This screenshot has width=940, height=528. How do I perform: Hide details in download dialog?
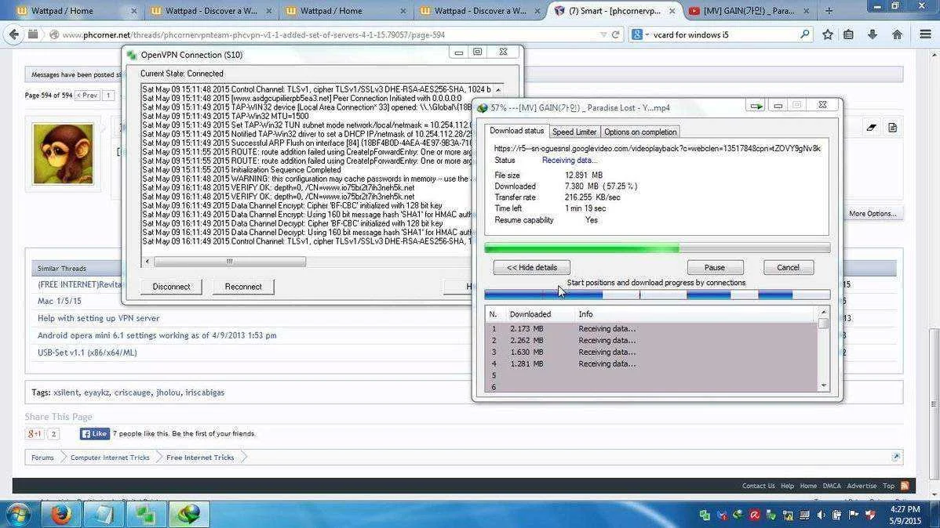click(x=532, y=268)
